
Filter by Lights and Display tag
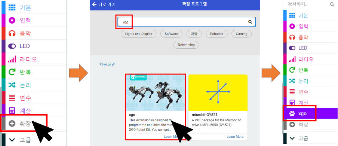[138, 34]
